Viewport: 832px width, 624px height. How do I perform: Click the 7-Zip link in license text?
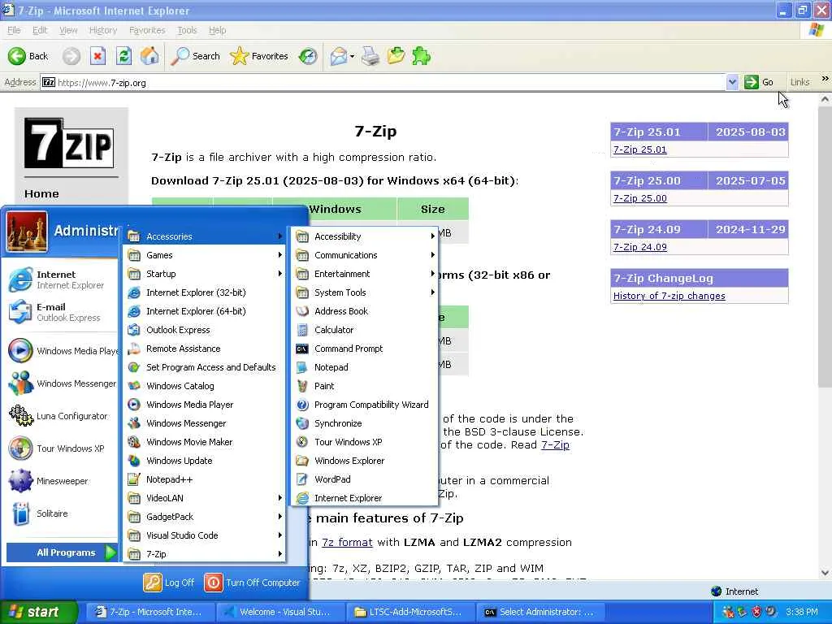tap(555, 444)
